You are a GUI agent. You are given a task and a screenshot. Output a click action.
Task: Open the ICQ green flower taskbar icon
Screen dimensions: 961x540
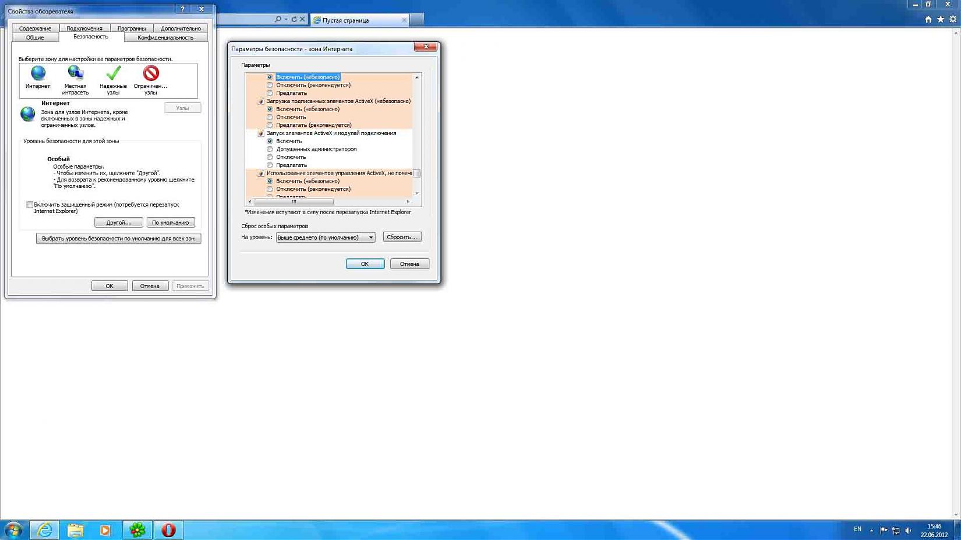(x=137, y=530)
